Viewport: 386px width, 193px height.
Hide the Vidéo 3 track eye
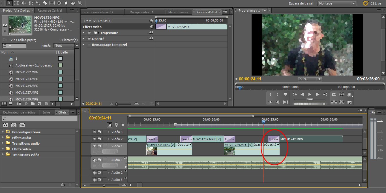point(95,132)
